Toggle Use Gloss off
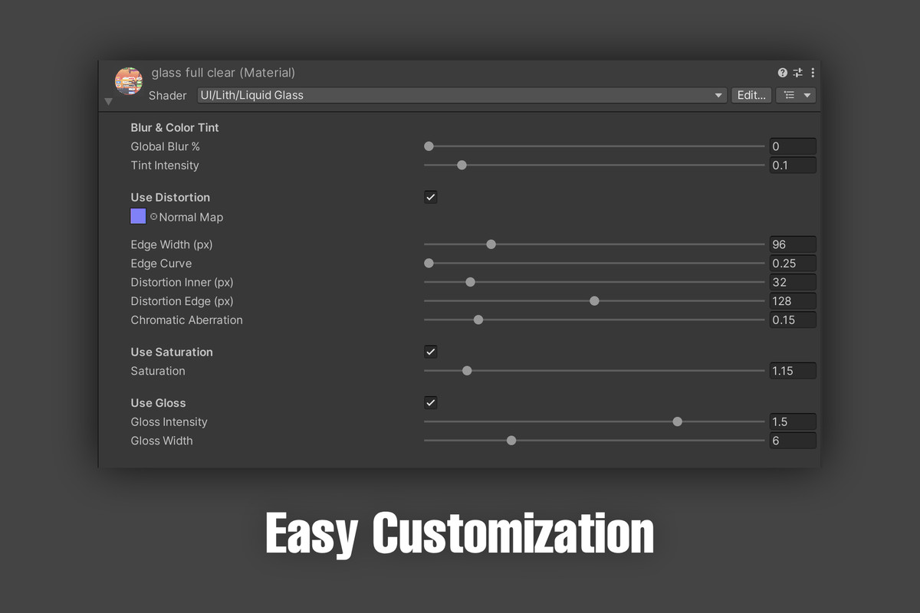Screen dimensions: 920x613 click(430, 402)
